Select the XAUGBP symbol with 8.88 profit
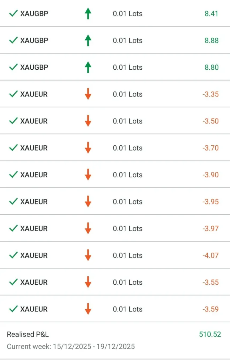The width and height of the screenshot is (230, 360). click(x=34, y=40)
